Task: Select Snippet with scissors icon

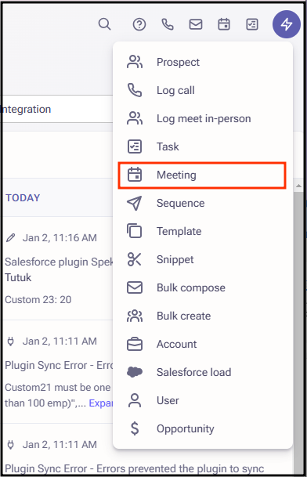Action: 202,259
